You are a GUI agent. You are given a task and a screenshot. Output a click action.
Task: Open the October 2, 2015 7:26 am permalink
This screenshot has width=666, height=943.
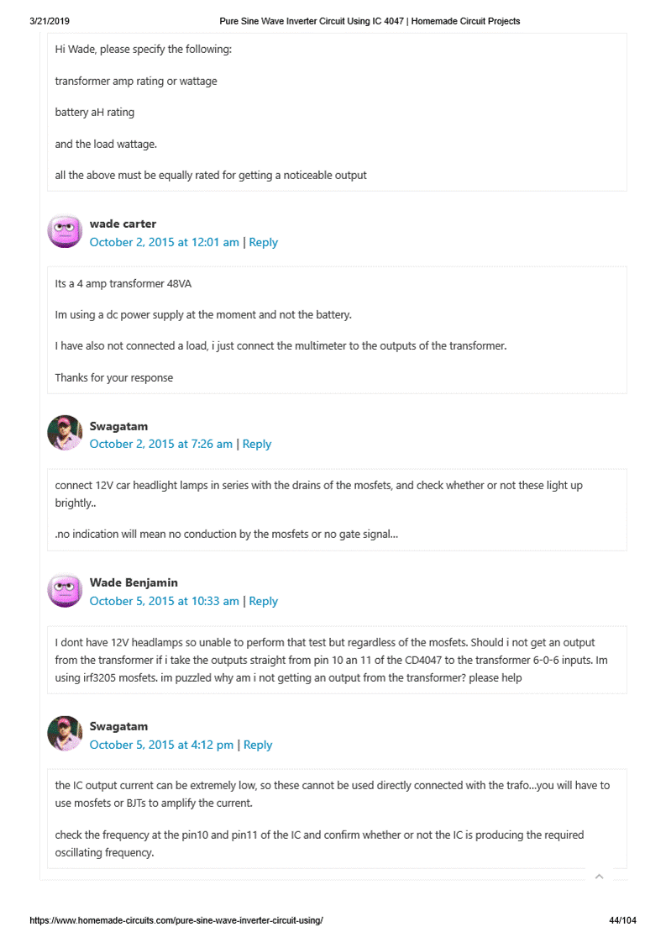point(161,444)
